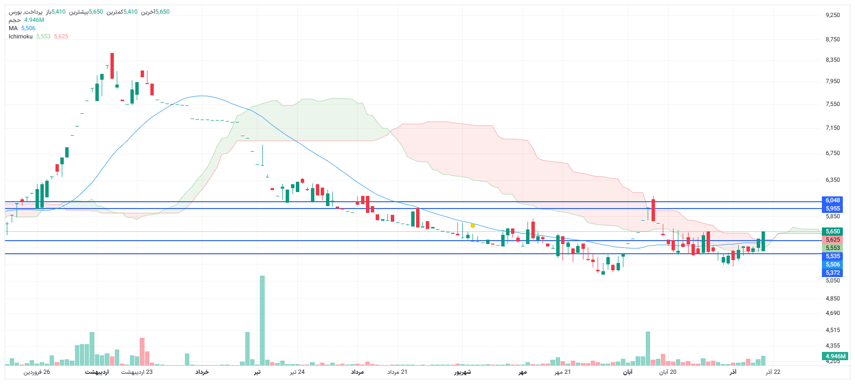Click the tallest volume bar in تیر
This screenshot has width=855, height=384.
(x=262, y=320)
